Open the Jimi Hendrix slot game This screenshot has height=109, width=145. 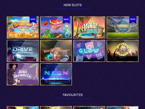[23, 74]
